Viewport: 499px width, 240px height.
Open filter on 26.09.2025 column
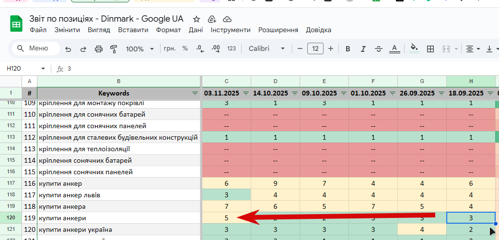pos(441,94)
